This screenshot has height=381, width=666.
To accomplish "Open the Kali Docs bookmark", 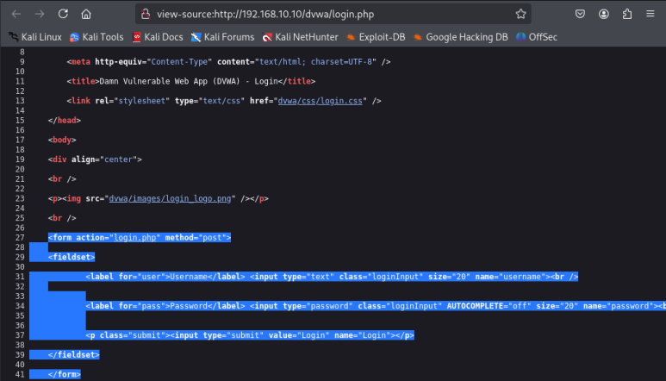I will point(158,37).
